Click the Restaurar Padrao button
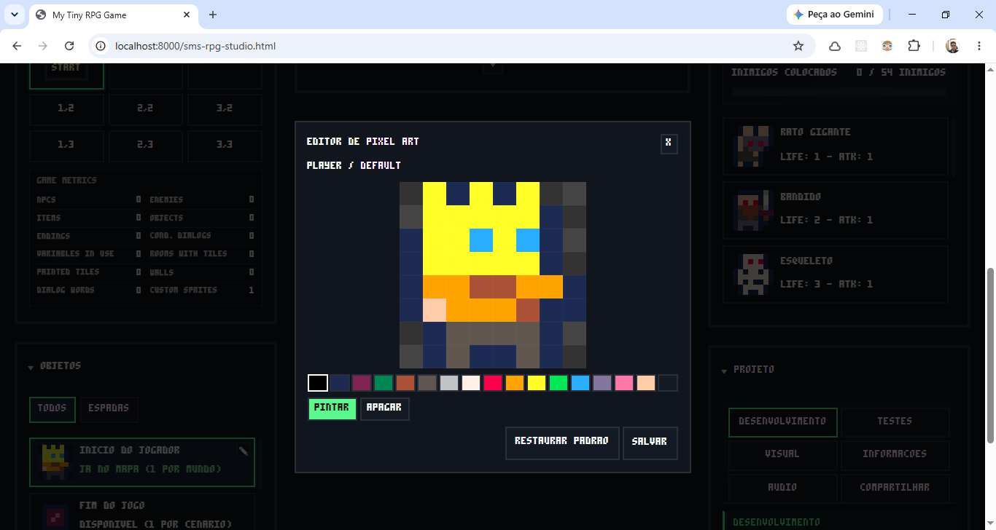This screenshot has height=530, width=996. coord(561,443)
